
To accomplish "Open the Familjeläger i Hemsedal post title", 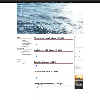I will click(x=48, y=84).
